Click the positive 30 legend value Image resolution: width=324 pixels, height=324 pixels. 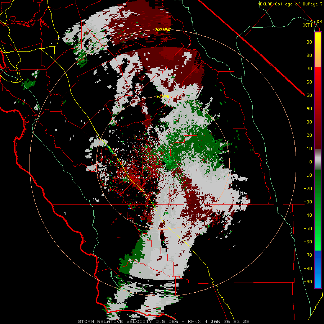[309, 122]
